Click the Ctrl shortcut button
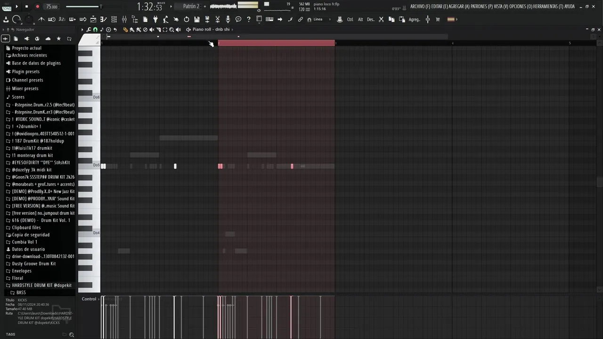 [x=350, y=19]
